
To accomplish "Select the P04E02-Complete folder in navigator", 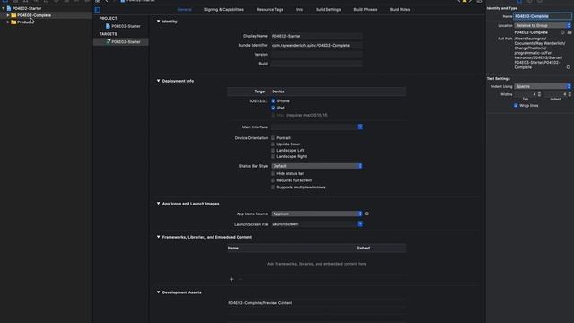I will pyautogui.click(x=34, y=15).
